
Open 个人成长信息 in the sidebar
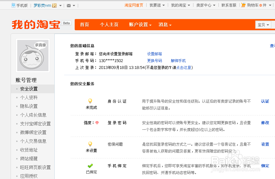click(x=33, y=115)
